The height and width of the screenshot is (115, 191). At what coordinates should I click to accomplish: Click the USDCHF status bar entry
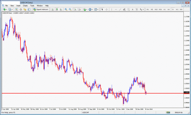tap(86, 113)
